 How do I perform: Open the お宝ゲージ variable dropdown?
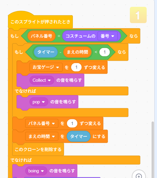pyautogui.click(x=46, y=67)
